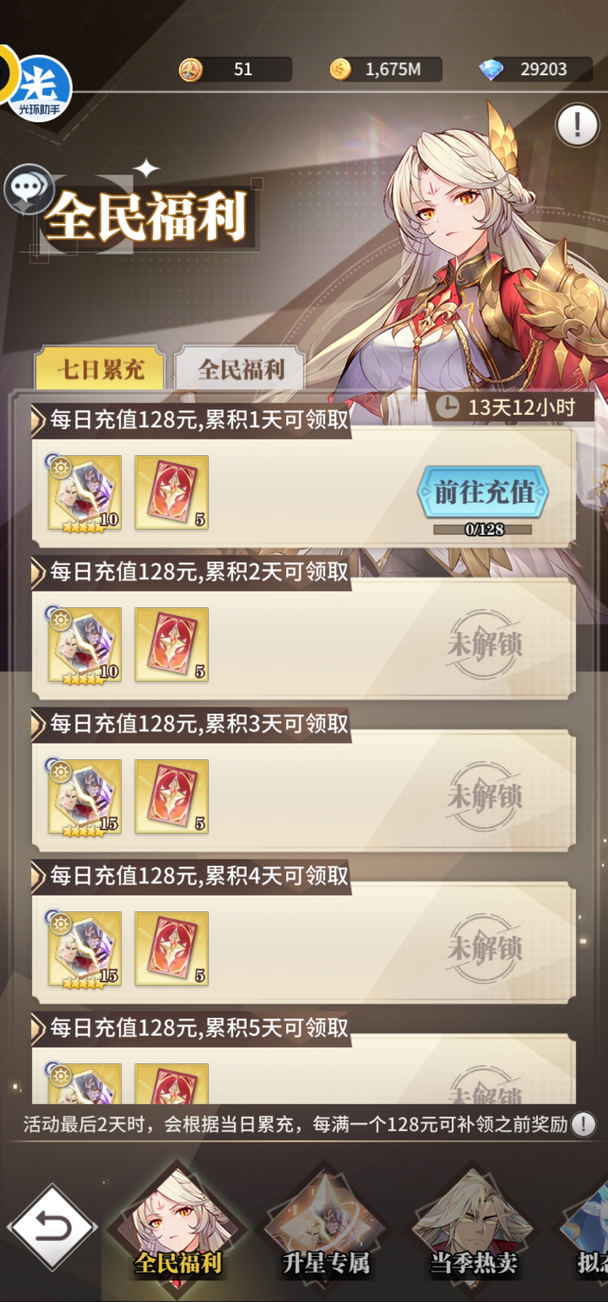Tap the blue diamond currency icon
Screen dimensions: 608x1302
491,70
